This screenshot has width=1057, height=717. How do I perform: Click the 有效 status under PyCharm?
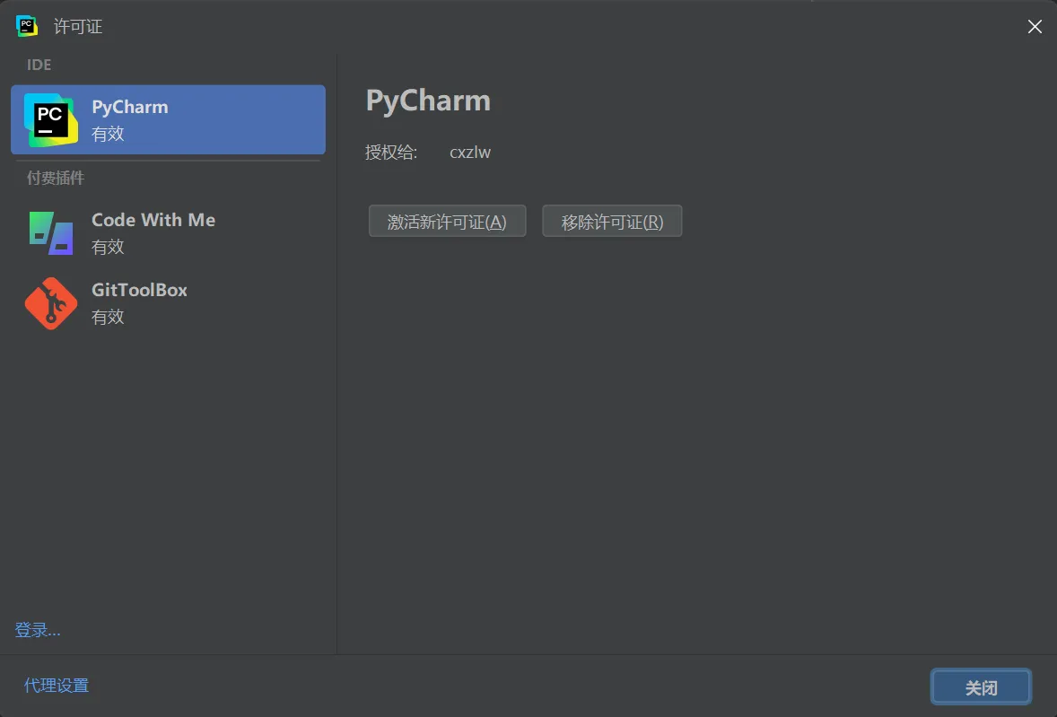108,134
